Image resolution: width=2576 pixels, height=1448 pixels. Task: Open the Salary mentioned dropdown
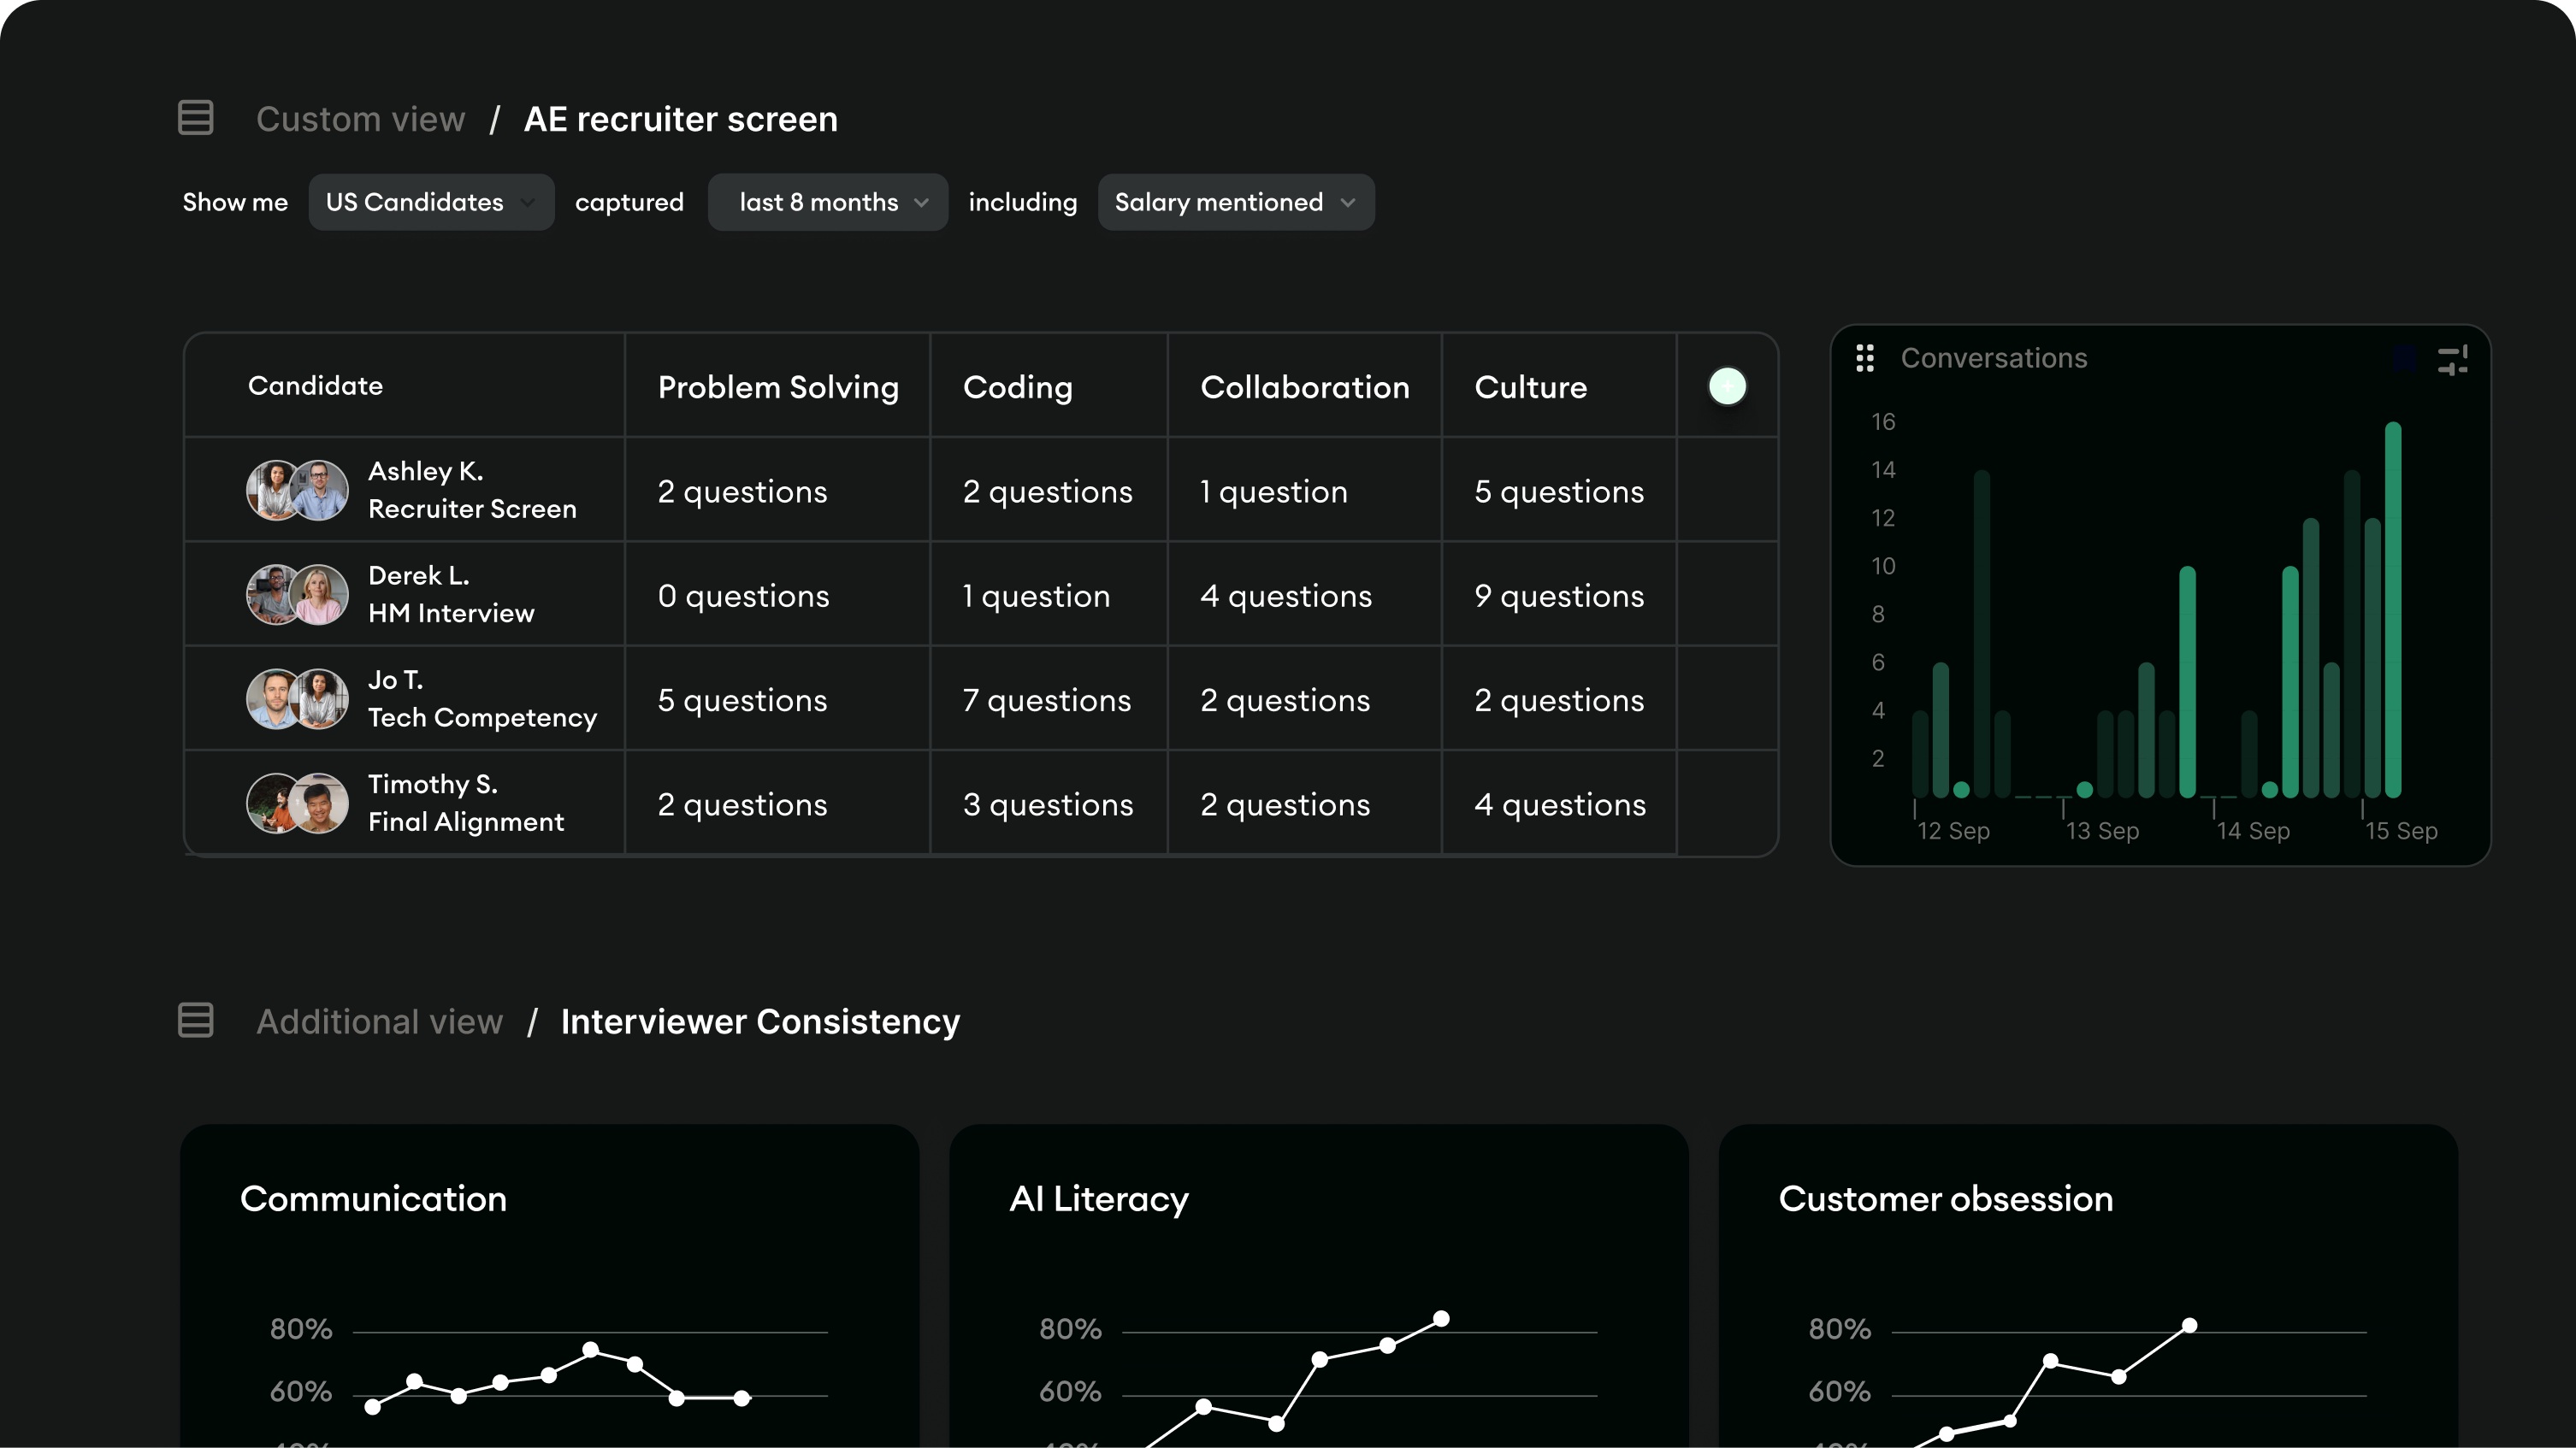[x=1236, y=202]
